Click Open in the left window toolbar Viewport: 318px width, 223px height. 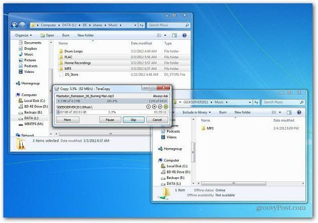pyautogui.click(x=47, y=36)
